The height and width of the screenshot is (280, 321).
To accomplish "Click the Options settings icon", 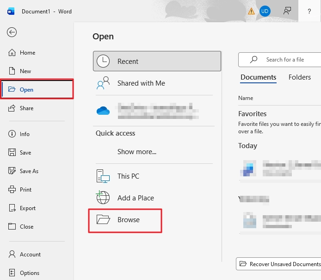I will pos(12,273).
